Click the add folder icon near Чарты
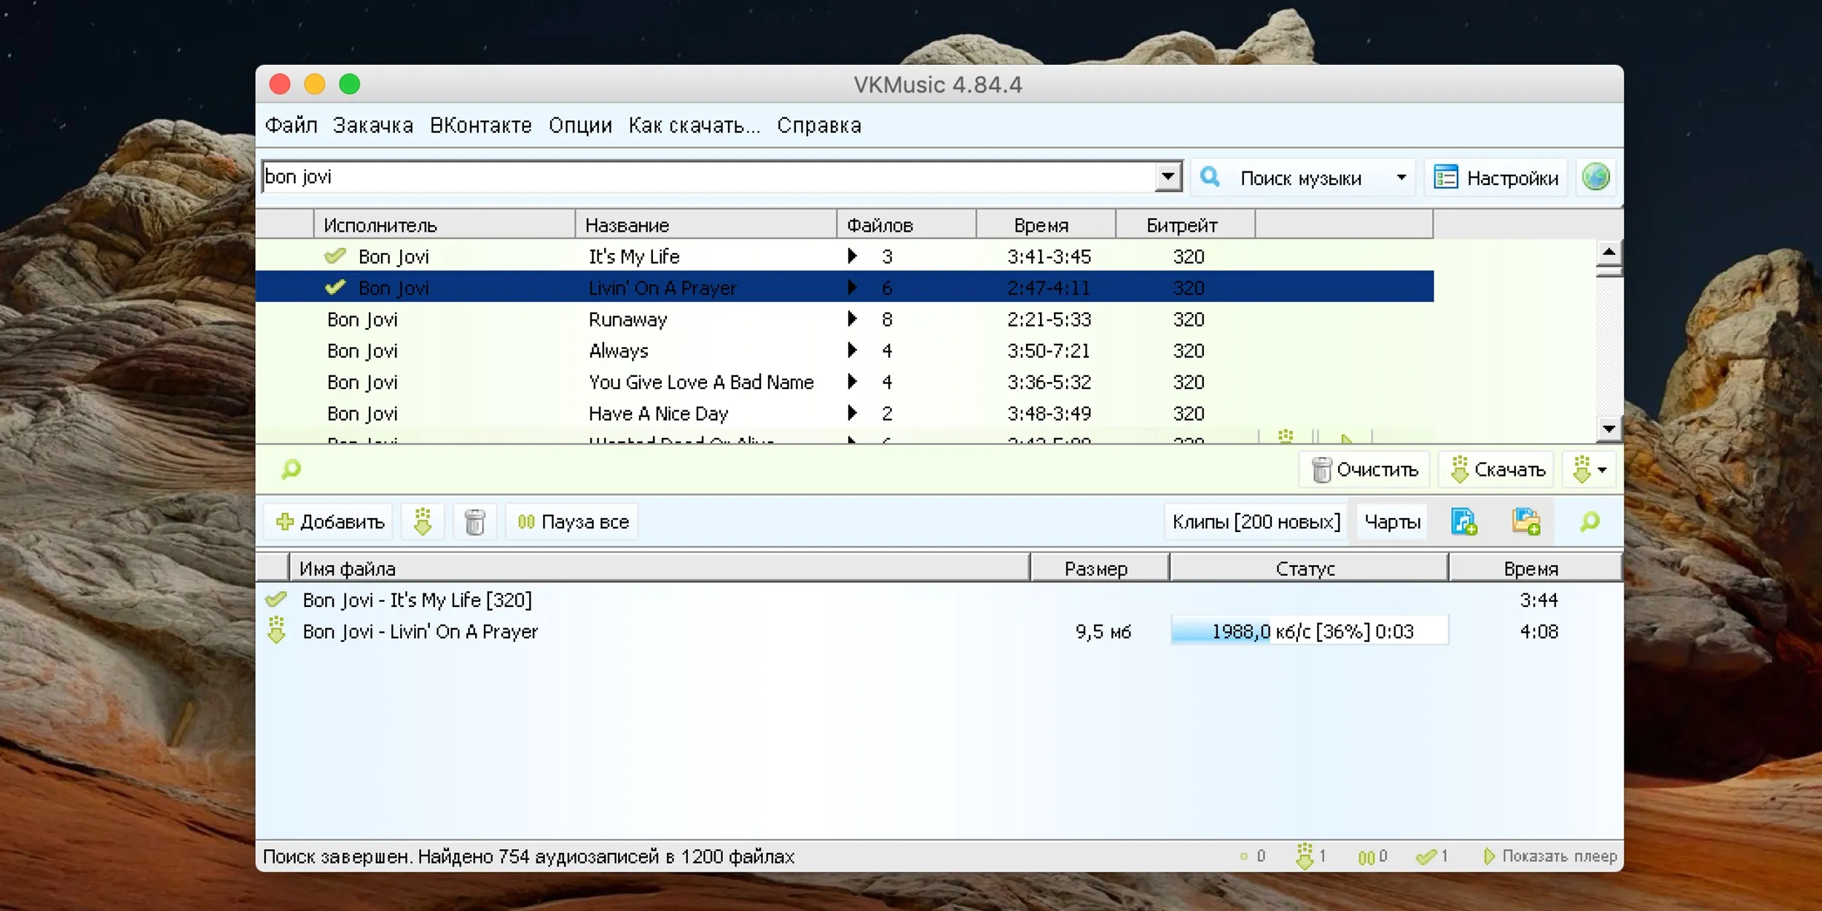 tap(1526, 522)
